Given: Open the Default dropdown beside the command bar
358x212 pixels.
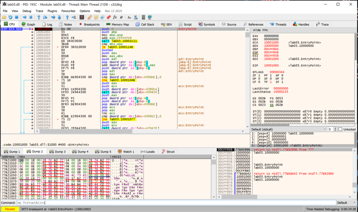Looking at the screenshot, I should point(346,203).
